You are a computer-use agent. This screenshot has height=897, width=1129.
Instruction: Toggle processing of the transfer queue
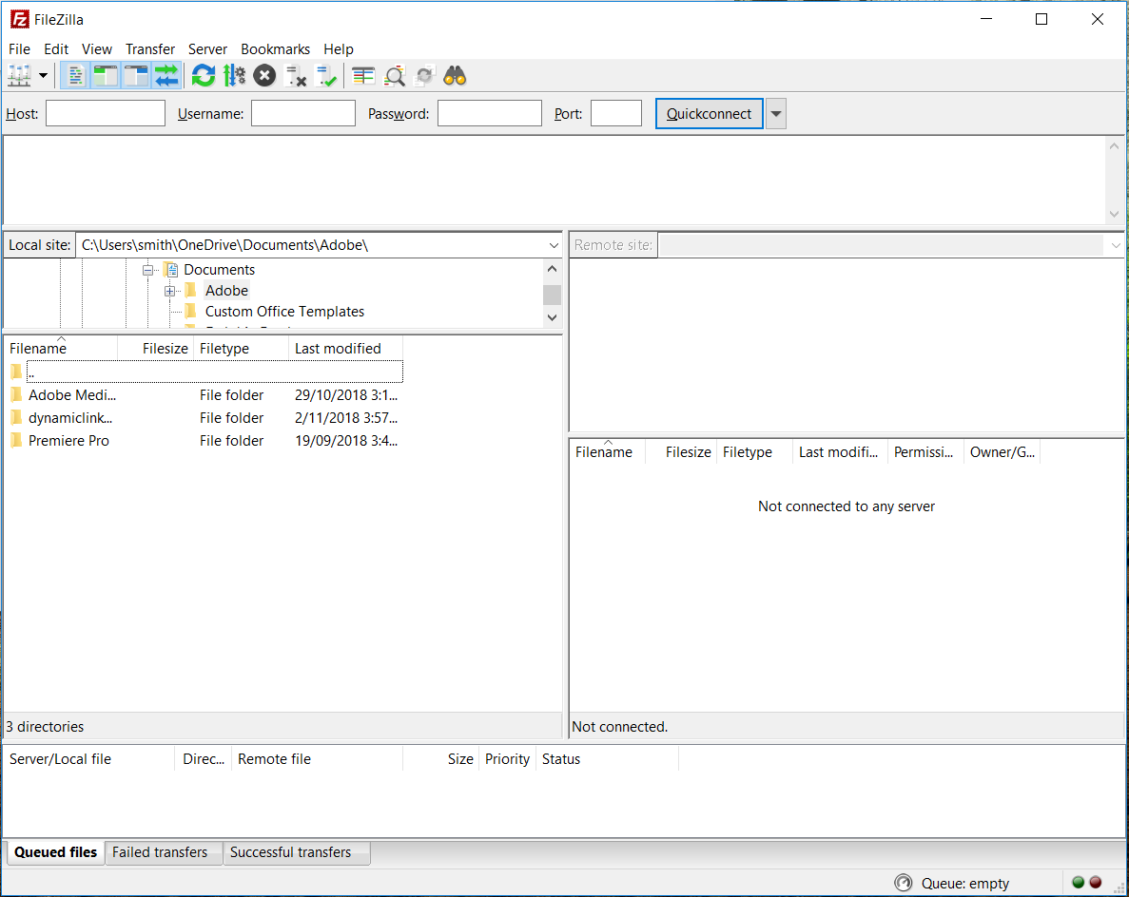point(234,75)
